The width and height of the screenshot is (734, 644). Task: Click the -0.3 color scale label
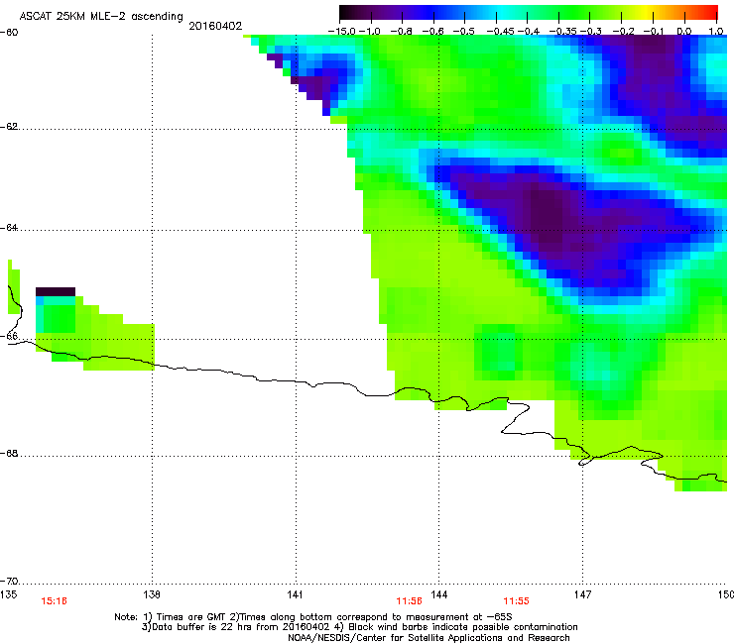pyautogui.click(x=591, y=32)
